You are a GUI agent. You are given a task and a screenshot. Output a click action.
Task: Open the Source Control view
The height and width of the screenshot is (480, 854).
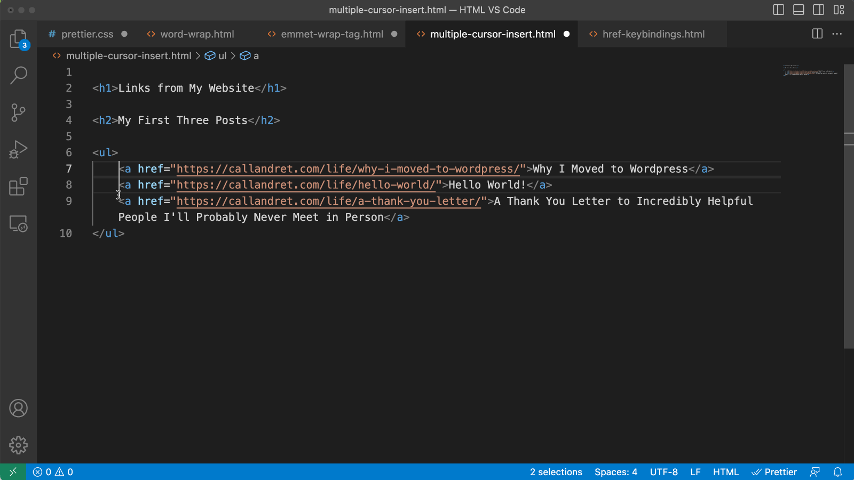[x=18, y=113]
